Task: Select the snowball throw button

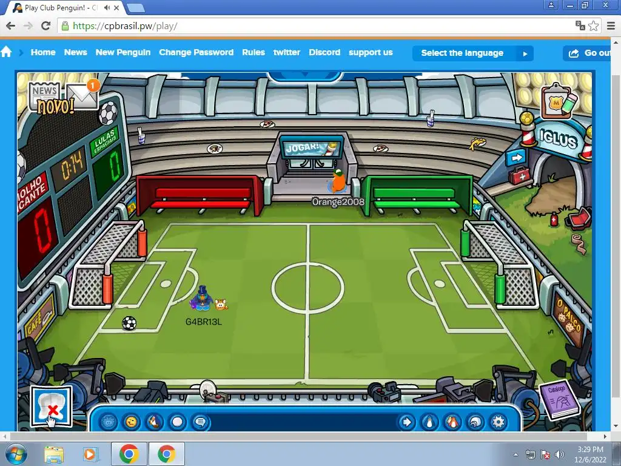Action: tap(178, 422)
